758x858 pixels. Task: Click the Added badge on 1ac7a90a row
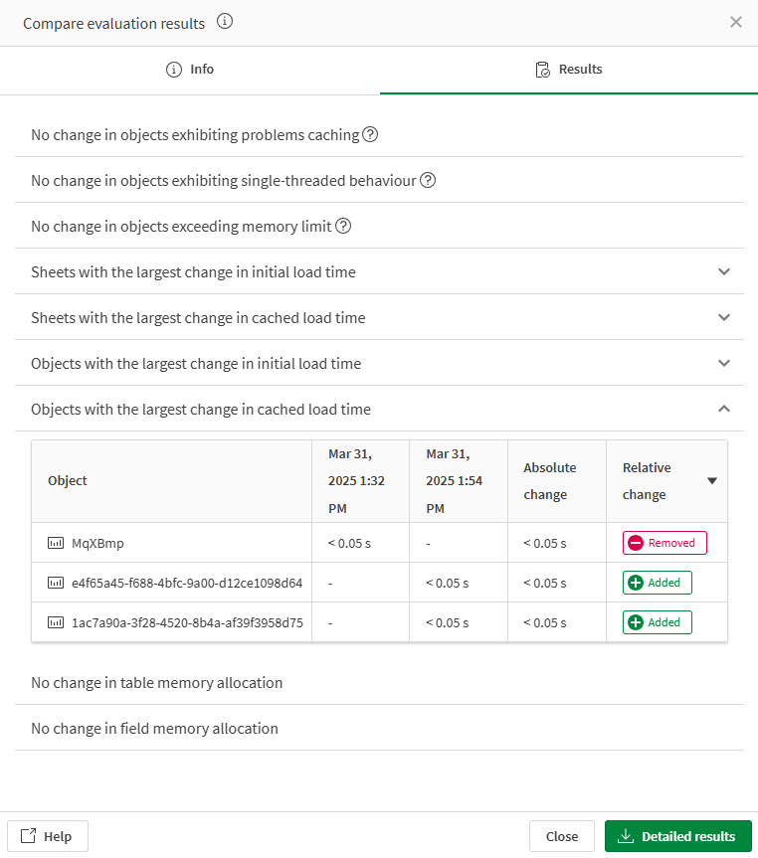coord(657,621)
